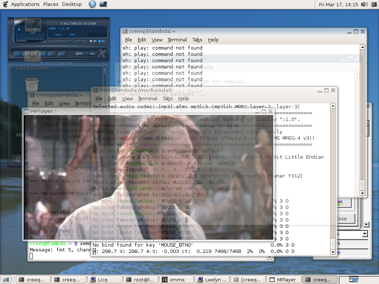Open View menu in root@lambda terminal
This screenshot has width=379, height=284.
pyautogui.click(x=127, y=98)
